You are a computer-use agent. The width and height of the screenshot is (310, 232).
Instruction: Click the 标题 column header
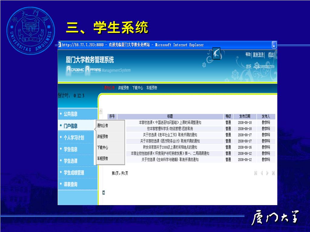(170, 116)
